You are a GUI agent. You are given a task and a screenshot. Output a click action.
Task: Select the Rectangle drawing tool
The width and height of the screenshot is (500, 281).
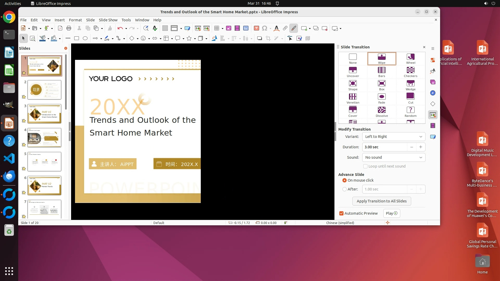point(76,39)
